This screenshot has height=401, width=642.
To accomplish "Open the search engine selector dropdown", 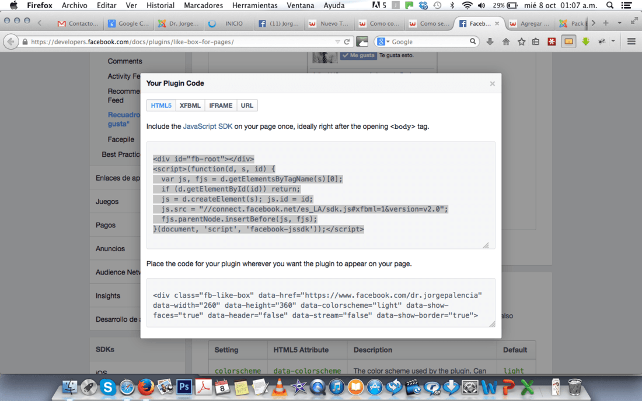I will tap(383, 42).
